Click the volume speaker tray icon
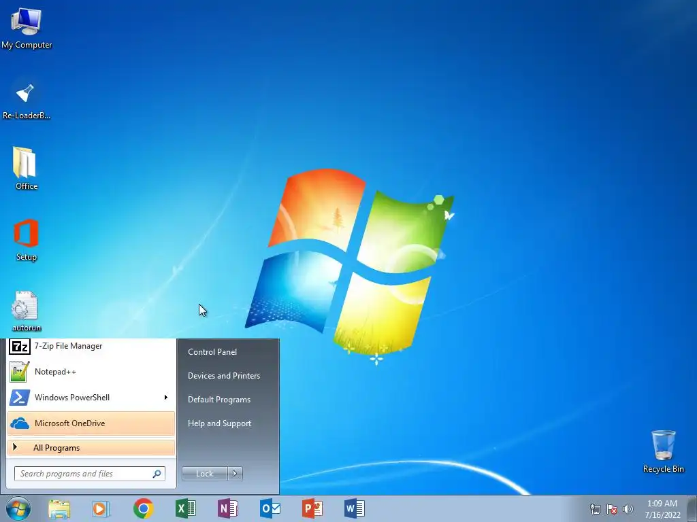Screen dimensions: 697x522 628,509
